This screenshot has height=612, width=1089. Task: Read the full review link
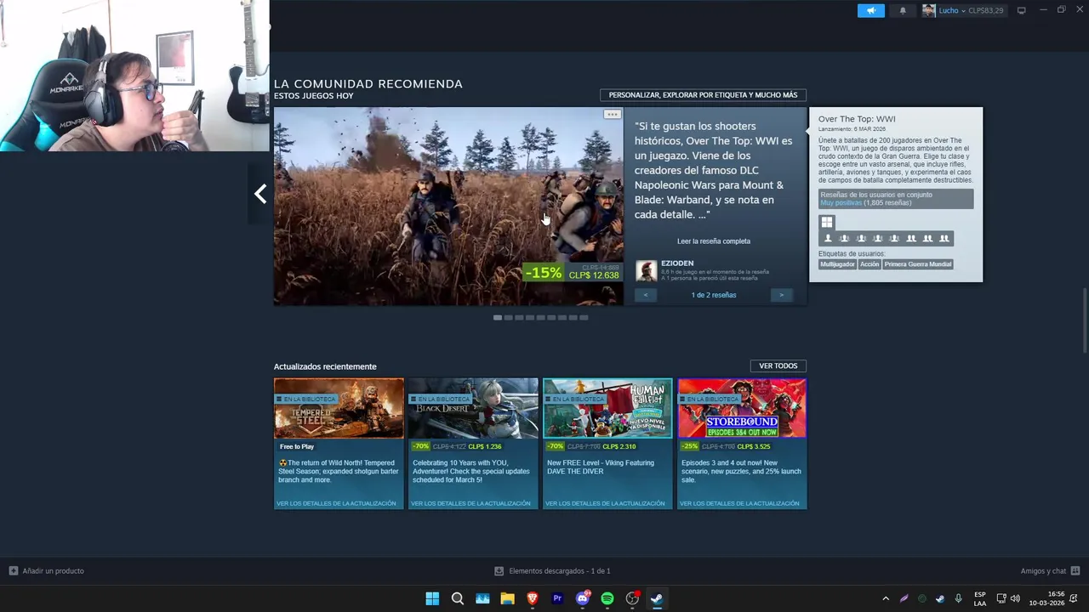pyautogui.click(x=714, y=241)
